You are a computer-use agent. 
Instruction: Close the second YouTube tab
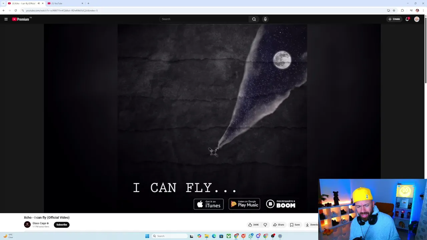click(82, 3)
